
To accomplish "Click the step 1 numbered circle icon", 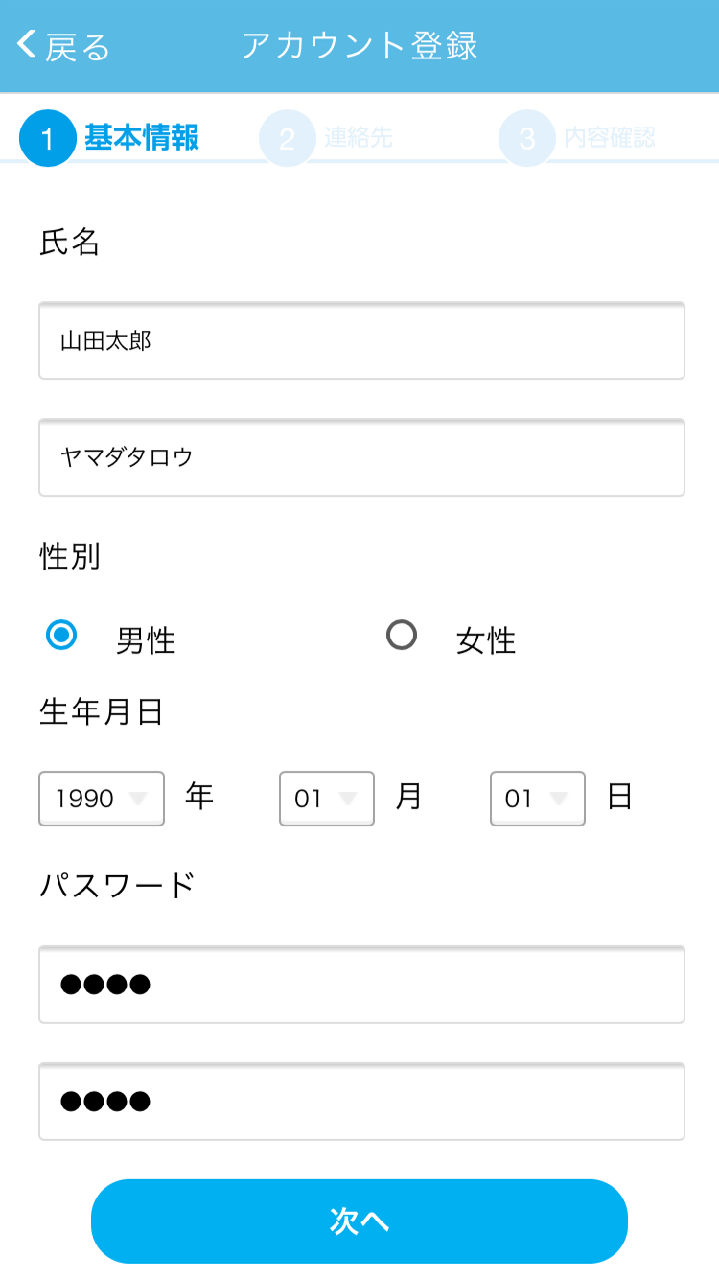I will click(x=47, y=137).
